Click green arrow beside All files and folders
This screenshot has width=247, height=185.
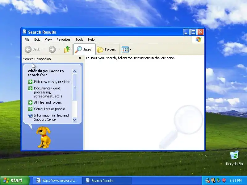tap(30, 102)
